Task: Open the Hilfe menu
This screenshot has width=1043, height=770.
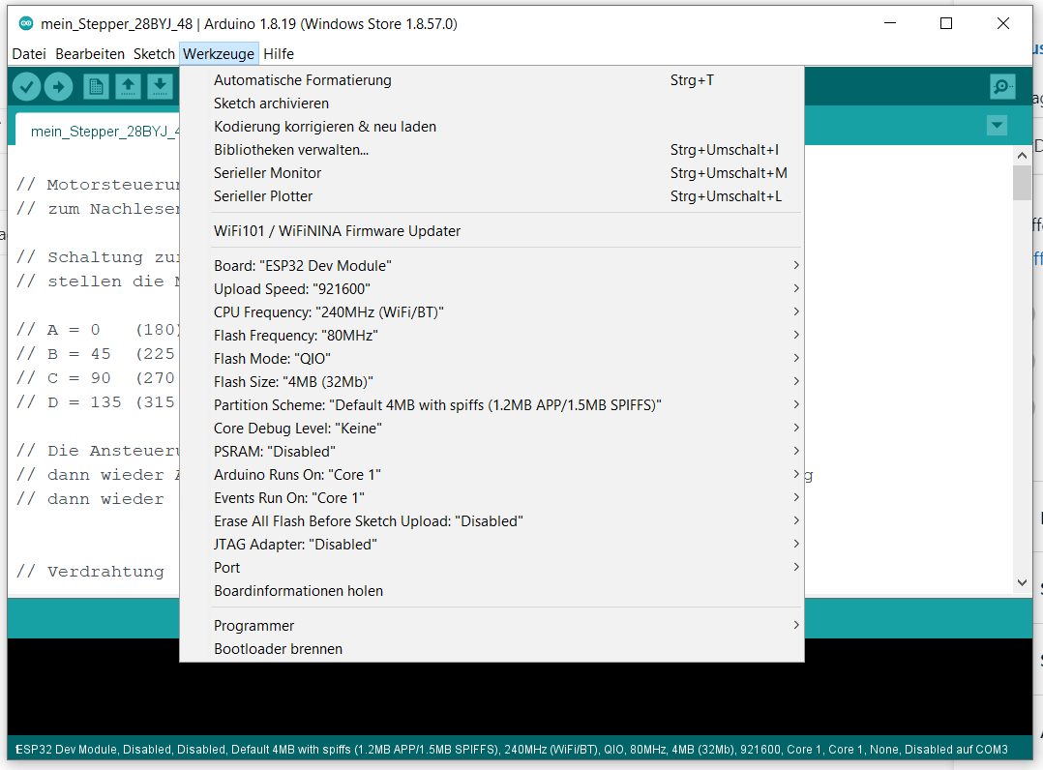Action: coord(279,54)
